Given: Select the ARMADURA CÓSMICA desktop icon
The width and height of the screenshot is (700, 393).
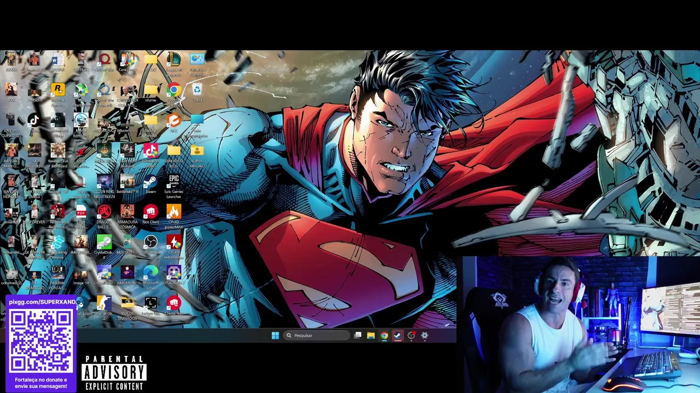Looking at the screenshot, I should [x=127, y=217].
